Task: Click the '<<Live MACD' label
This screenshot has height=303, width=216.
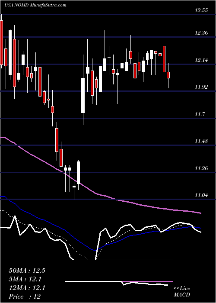Action: [182, 292]
